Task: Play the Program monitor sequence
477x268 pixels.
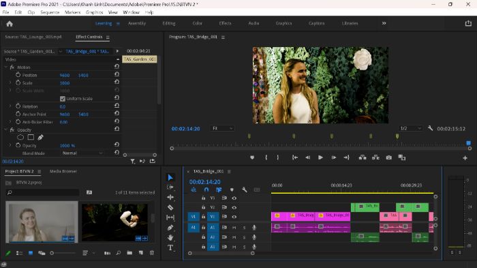Action: (320, 158)
